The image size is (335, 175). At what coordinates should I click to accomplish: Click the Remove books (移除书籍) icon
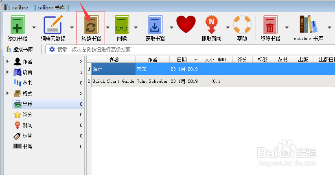pyautogui.click(x=270, y=24)
